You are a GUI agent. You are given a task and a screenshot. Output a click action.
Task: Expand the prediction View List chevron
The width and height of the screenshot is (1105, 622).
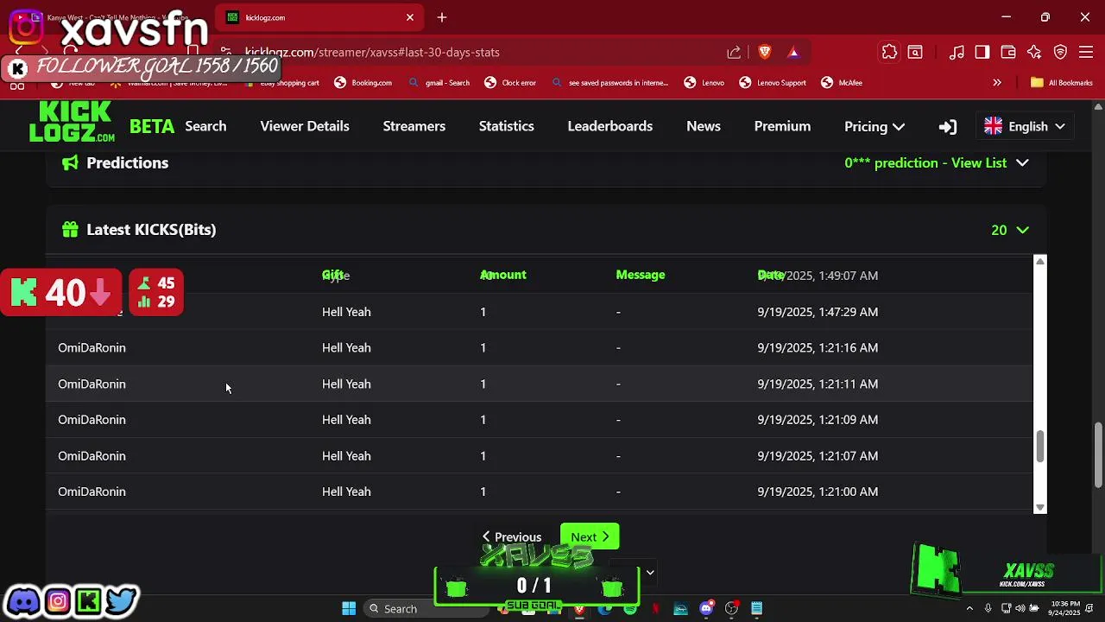pos(1022,163)
